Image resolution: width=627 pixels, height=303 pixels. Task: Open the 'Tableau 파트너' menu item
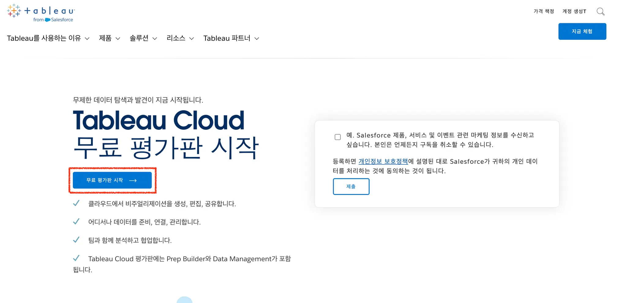click(227, 38)
